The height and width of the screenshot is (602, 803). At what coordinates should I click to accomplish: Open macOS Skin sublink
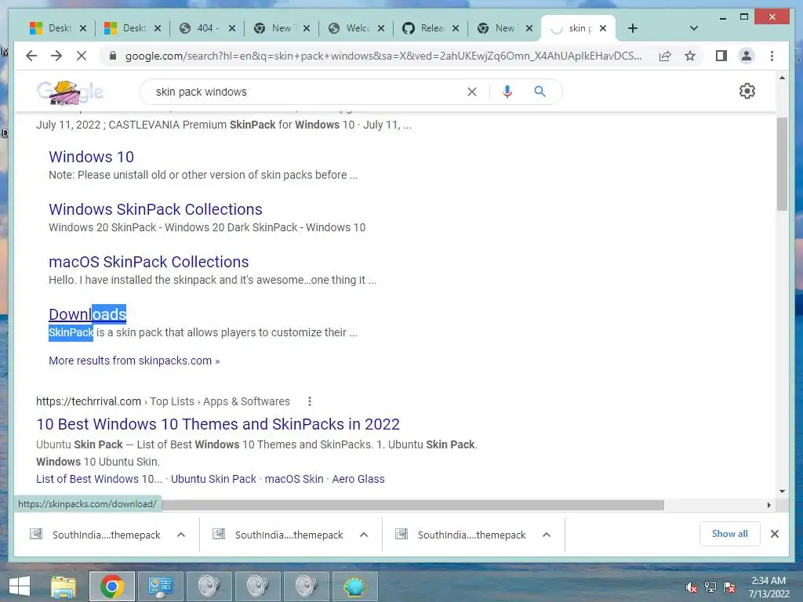coord(294,479)
